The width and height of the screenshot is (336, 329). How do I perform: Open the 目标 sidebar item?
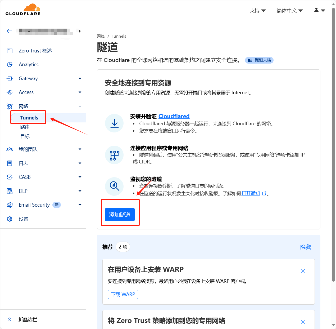[25, 136]
